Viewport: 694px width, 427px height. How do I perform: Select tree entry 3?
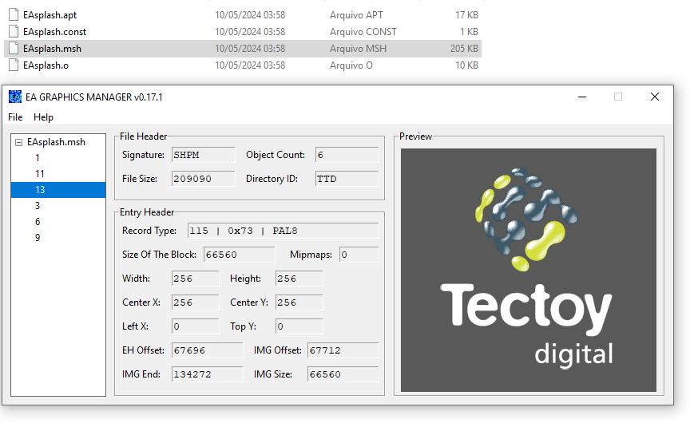tap(38, 206)
